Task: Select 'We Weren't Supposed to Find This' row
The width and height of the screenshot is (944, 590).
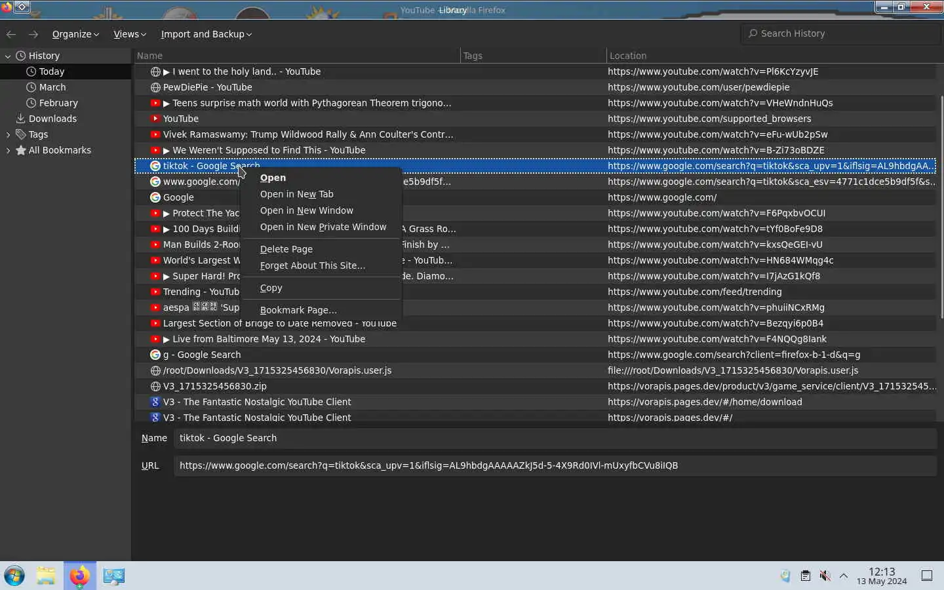Action: click(535, 150)
